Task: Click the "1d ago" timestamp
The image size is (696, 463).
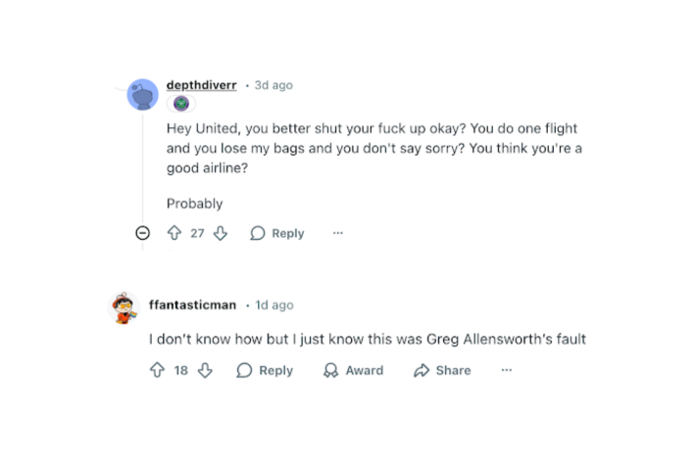Action: coord(274,304)
